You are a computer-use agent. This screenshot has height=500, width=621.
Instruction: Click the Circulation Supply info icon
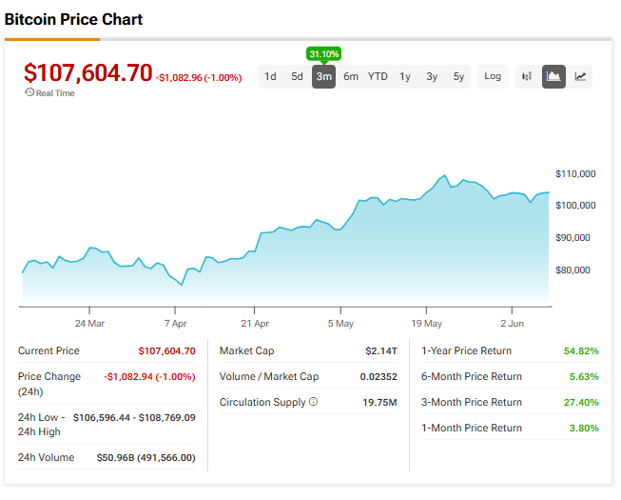[x=313, y=402]
